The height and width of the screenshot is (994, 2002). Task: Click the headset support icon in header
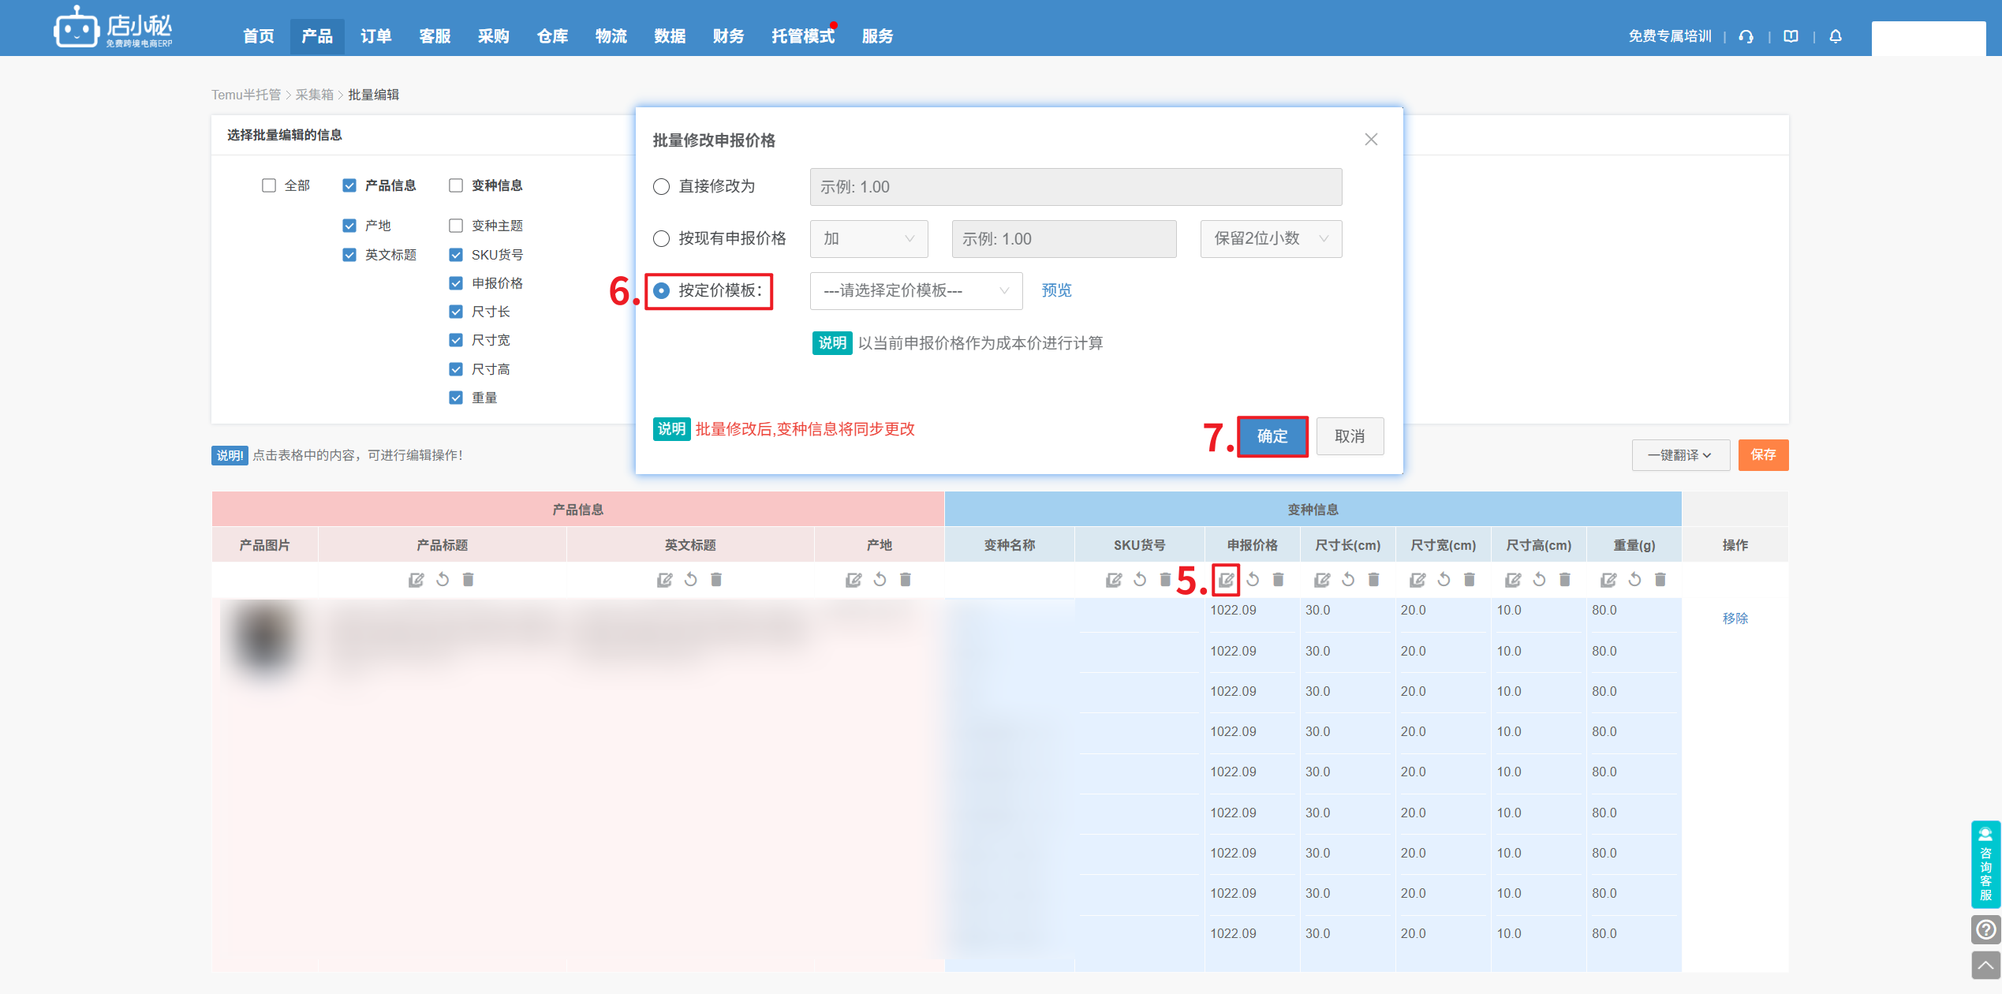click(1746, 36)
